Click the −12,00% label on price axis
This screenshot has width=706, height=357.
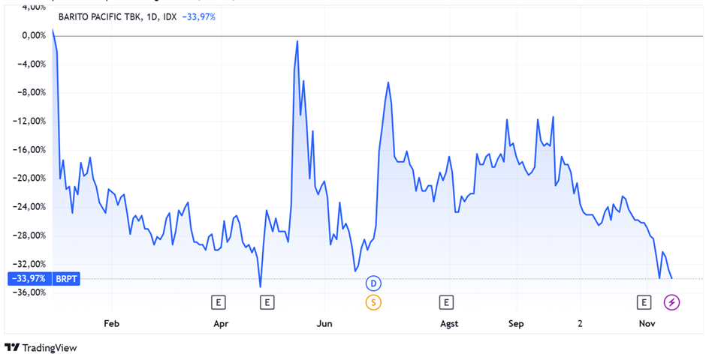(30, 121)
